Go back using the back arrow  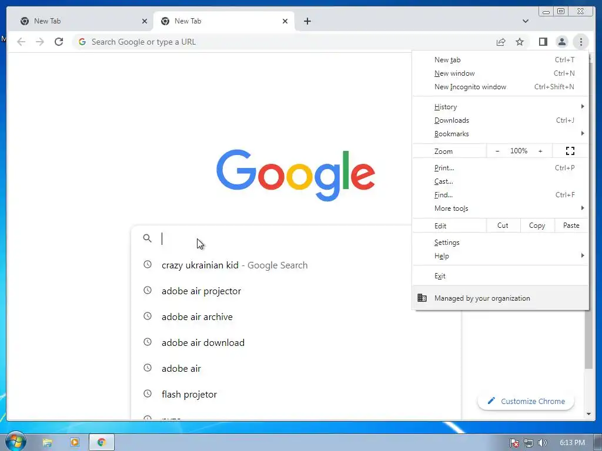pyautogui.click(x=21, y=42)
